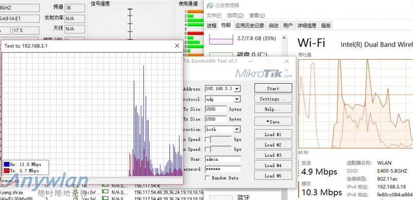Click the blue Rx legend swatch
The width and height of the screenshot is (413, 200).
[7, 165]
